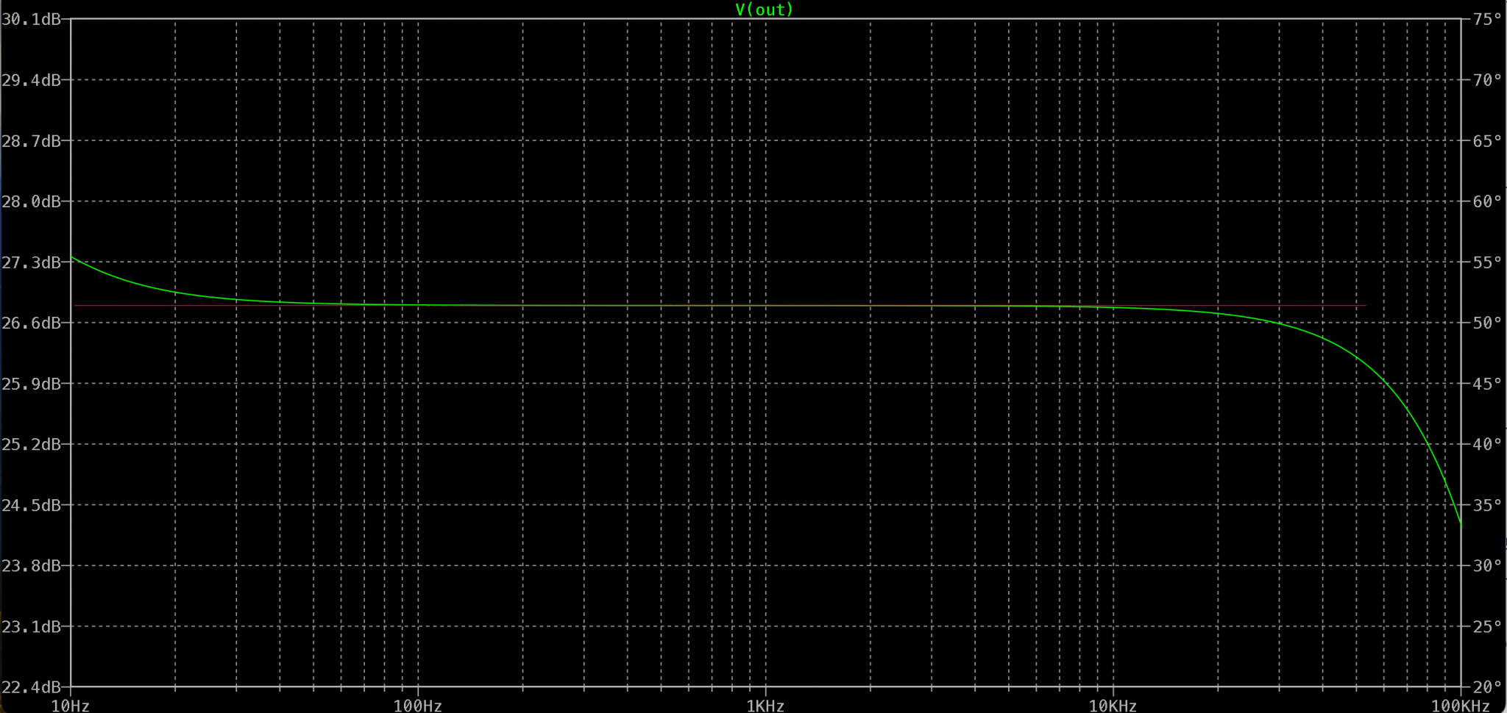Screen dimensions: 1507x713
Task: Click the 55° phase axis label
Action: (1487, 262)
